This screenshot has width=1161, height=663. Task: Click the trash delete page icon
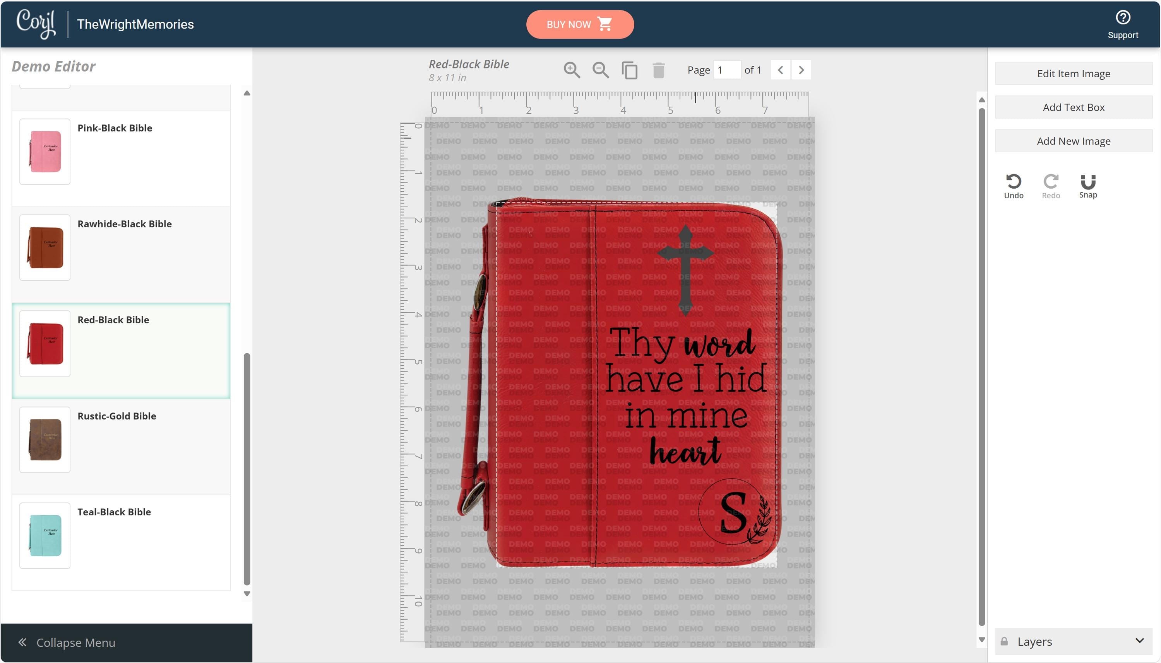[x=658, y=70]
